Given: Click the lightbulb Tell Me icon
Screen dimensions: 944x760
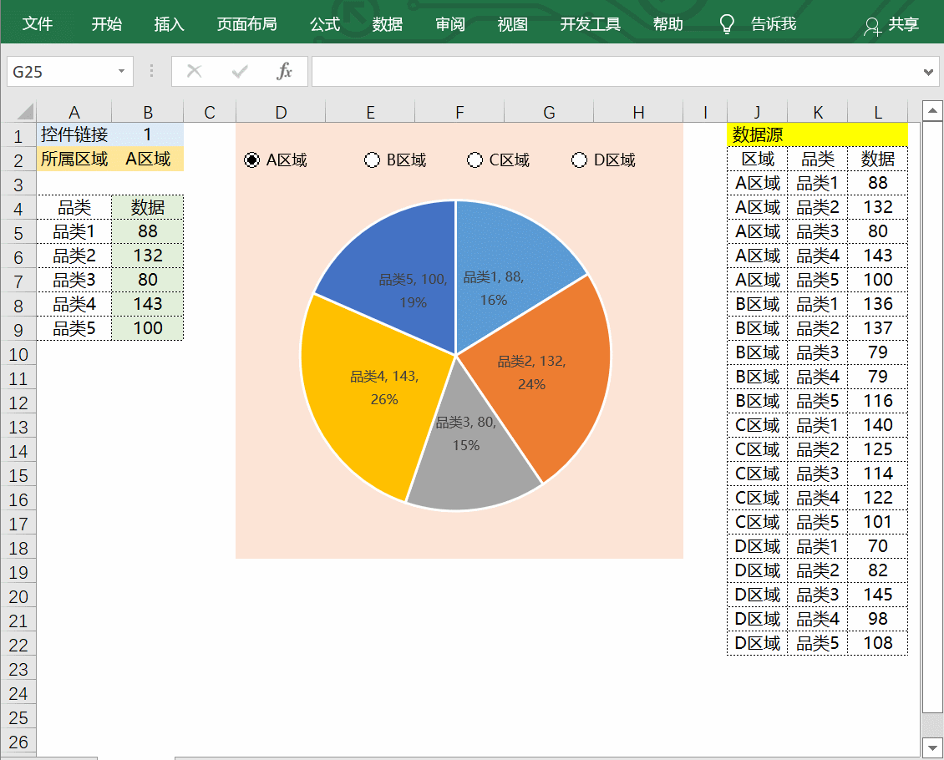Looking at the screenshot, I should (x=727, y=24).
